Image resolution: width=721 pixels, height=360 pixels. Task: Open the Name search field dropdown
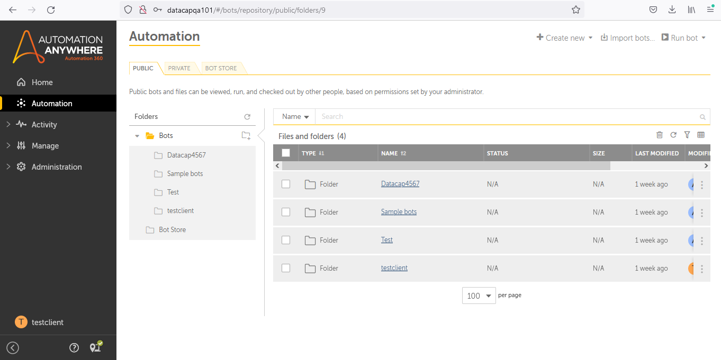coord(295,117)
